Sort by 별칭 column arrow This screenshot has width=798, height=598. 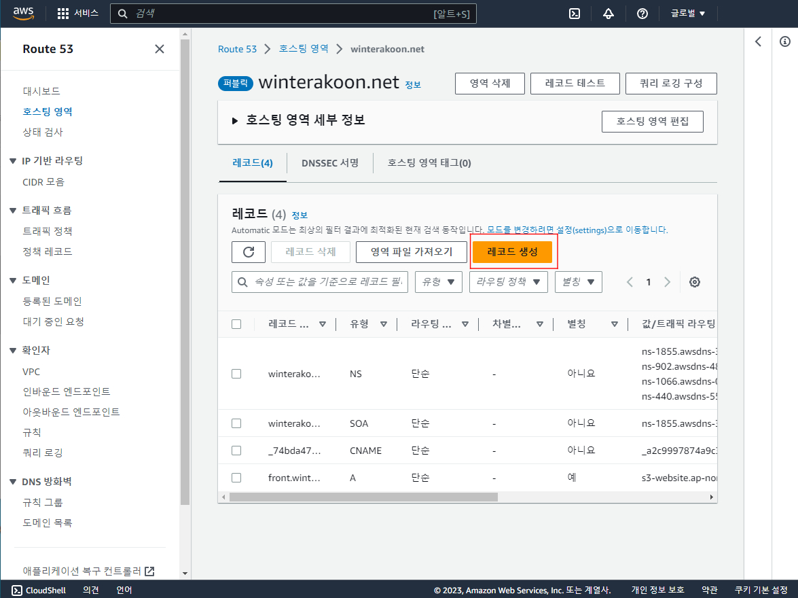coord(615,324)
